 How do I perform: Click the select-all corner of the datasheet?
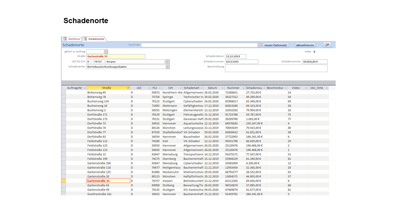64,88
